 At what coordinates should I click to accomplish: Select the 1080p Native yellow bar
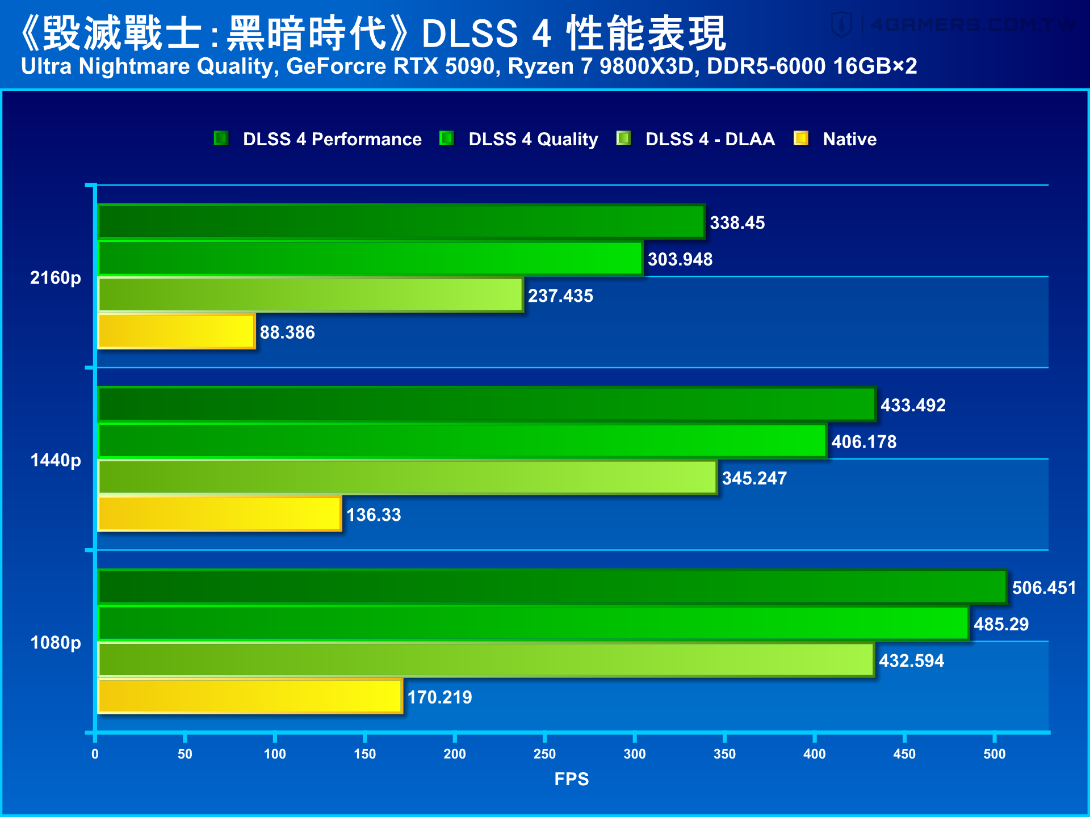pyautogui.click(x=250, y=696)
